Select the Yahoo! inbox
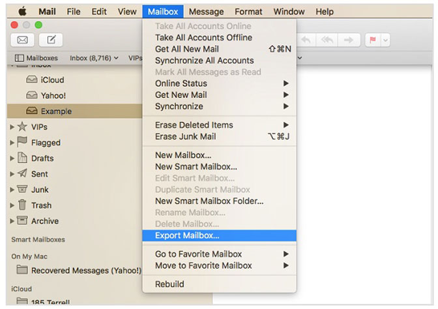The width and height of the screenshot is (438, 309). pos(74,96)
